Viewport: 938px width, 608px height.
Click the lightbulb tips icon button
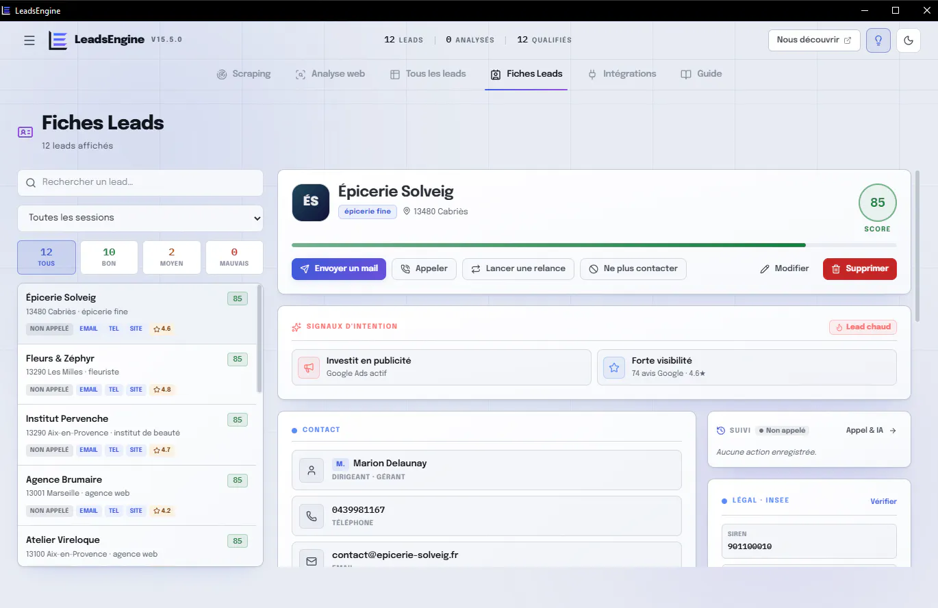pyautogui.click(x=878, y=40)
